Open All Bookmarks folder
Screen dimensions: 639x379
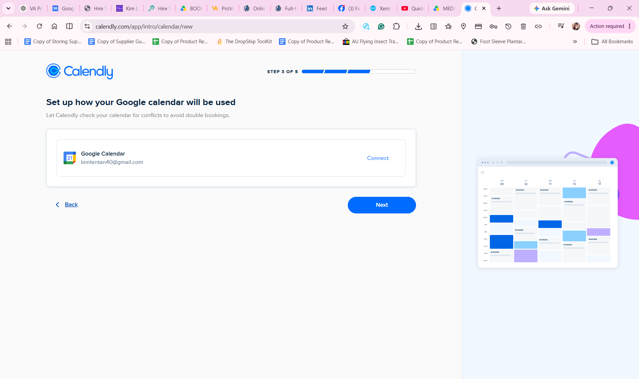coord(612,42)
